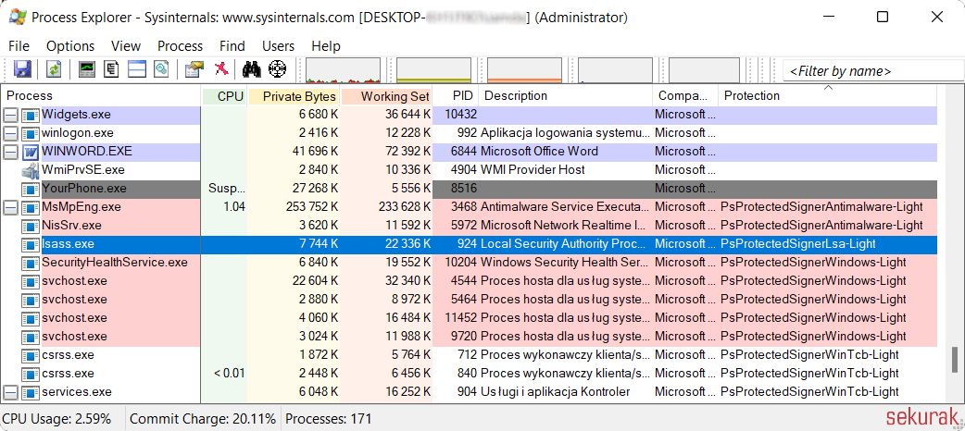Click the yellow commit history mini graph
965x431 pixels.
point(434,70)
